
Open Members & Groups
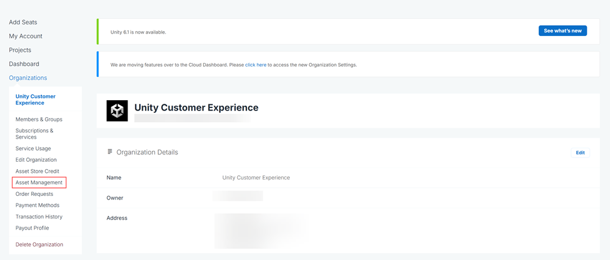[39, 120]
